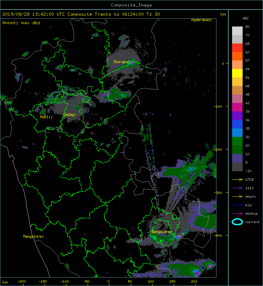
Task: Click the dBZ heading above the color scale
Action: [x=245, y=18]
